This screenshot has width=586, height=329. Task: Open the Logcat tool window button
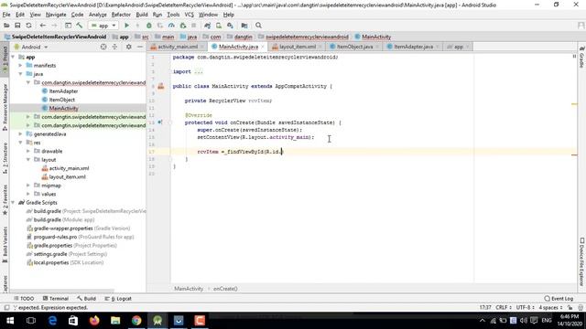pos(118,299)
